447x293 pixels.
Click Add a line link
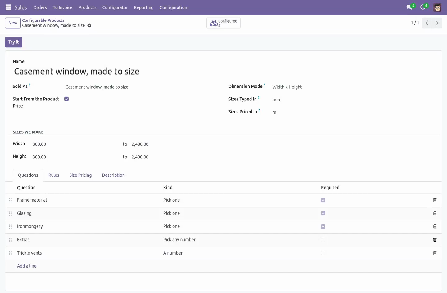[27, 266]
